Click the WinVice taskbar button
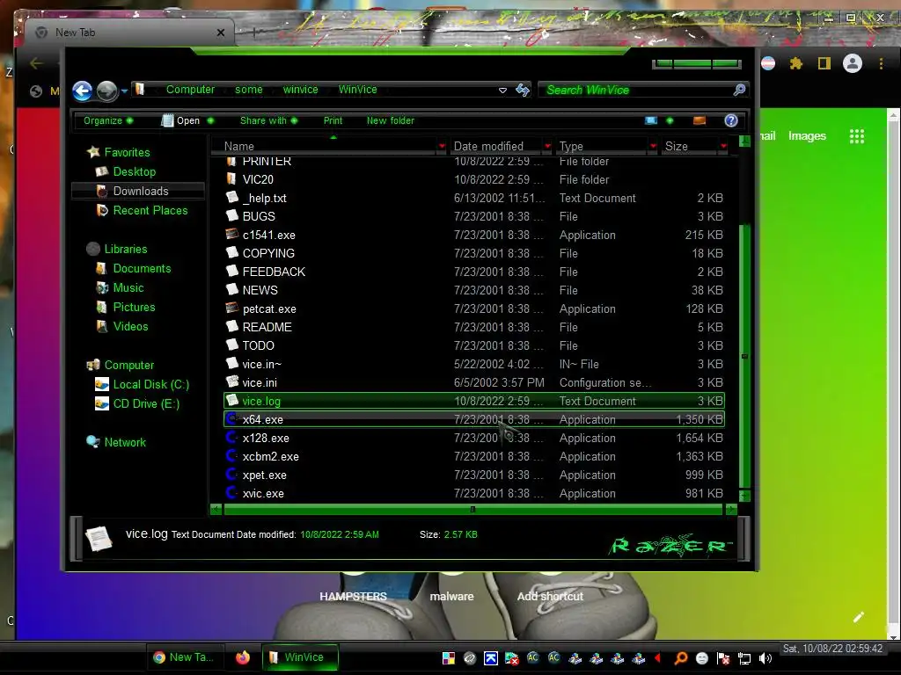 click(x=300, y=657)
